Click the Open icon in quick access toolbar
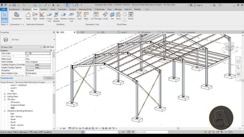The height and width of the screenshot is (137, 244). [10, 5]
